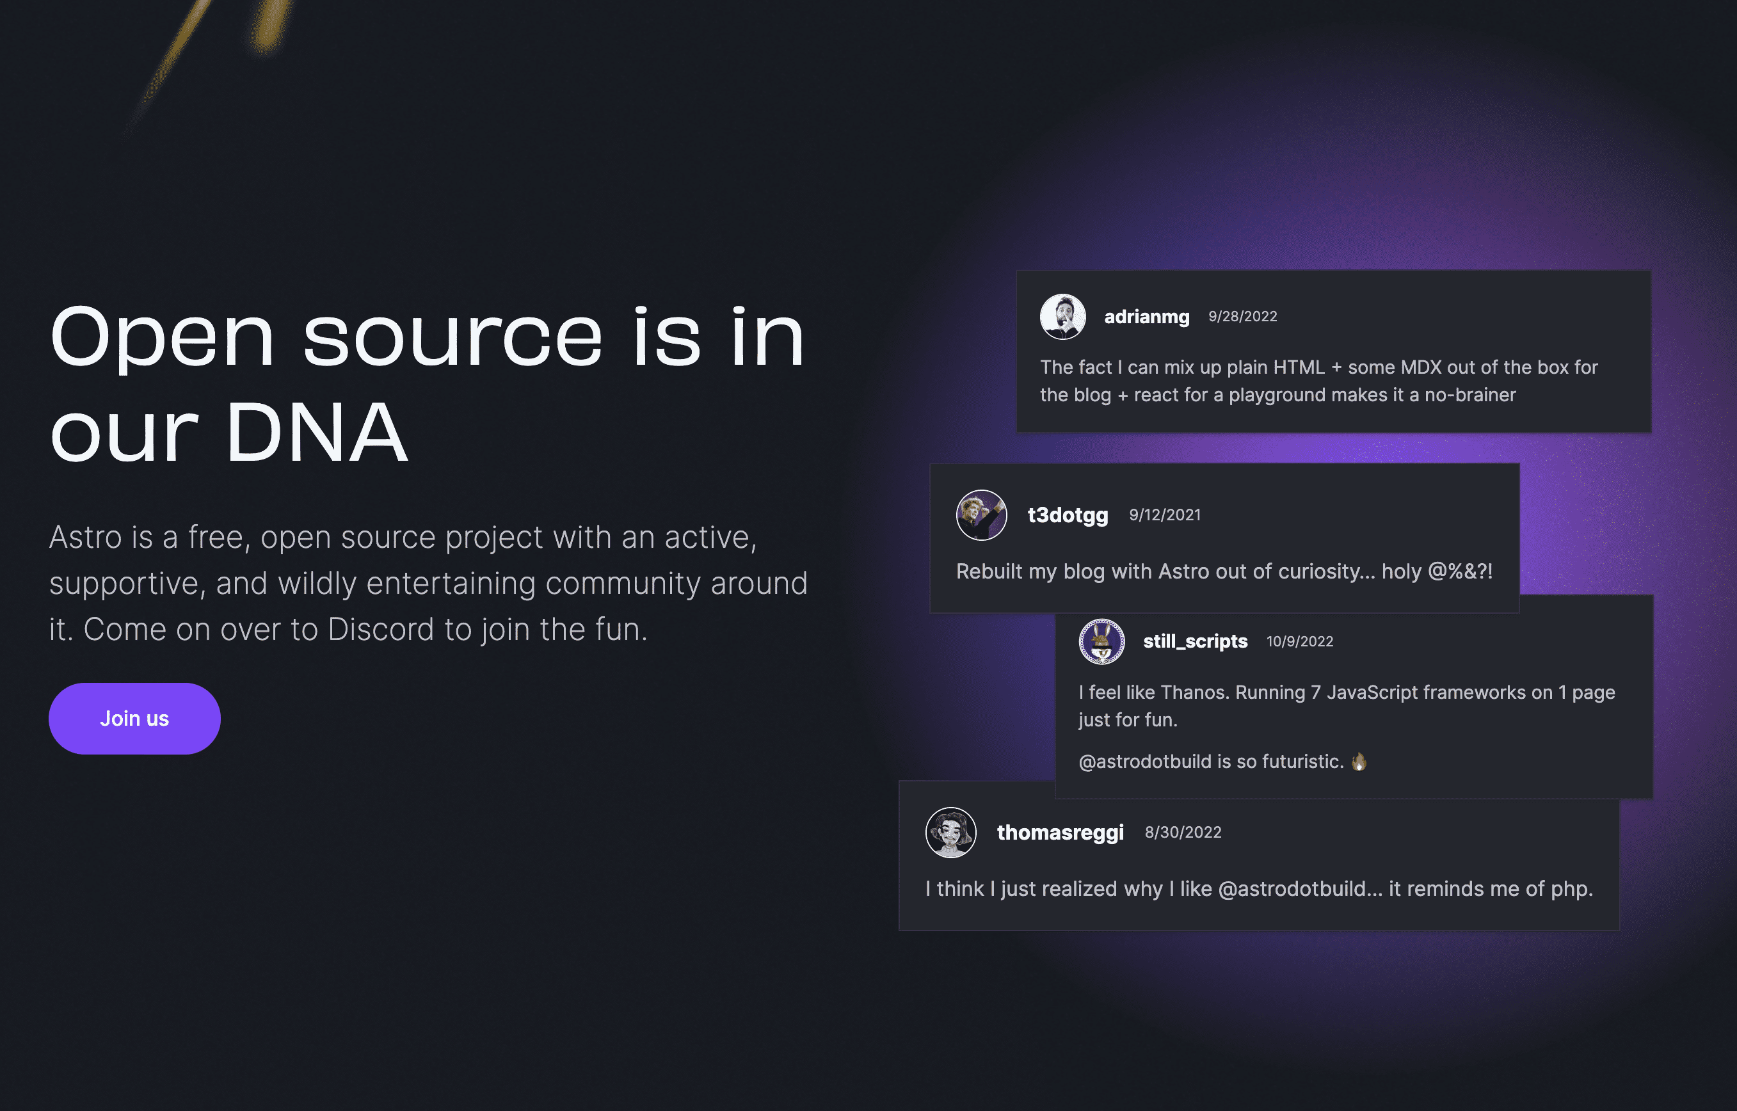Click the 9/12/2021 date on t3dotgg's post
The width and height of the screenshot is (1737, 1111).
pos(1165,515)
